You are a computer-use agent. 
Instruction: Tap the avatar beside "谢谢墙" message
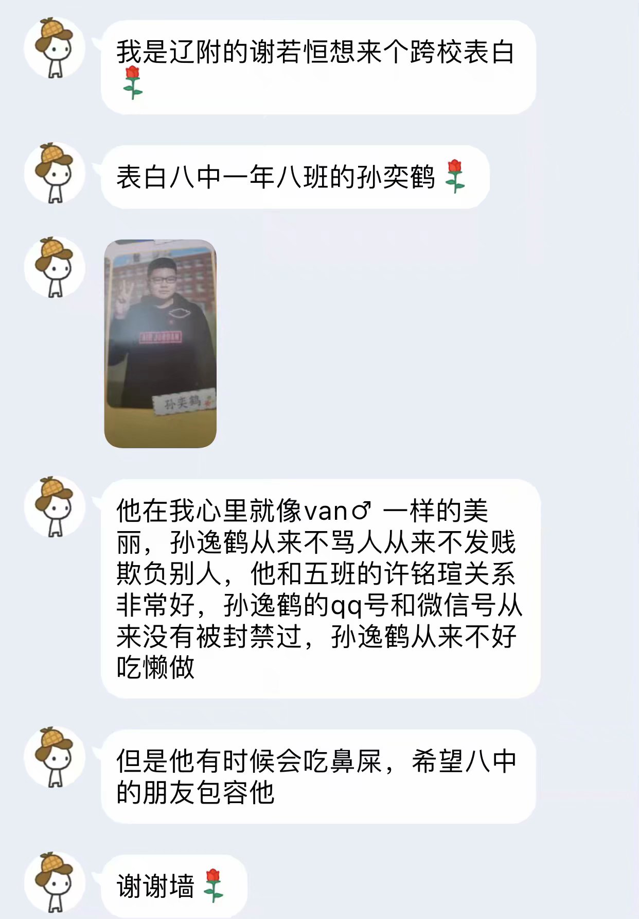coord(55,882)
